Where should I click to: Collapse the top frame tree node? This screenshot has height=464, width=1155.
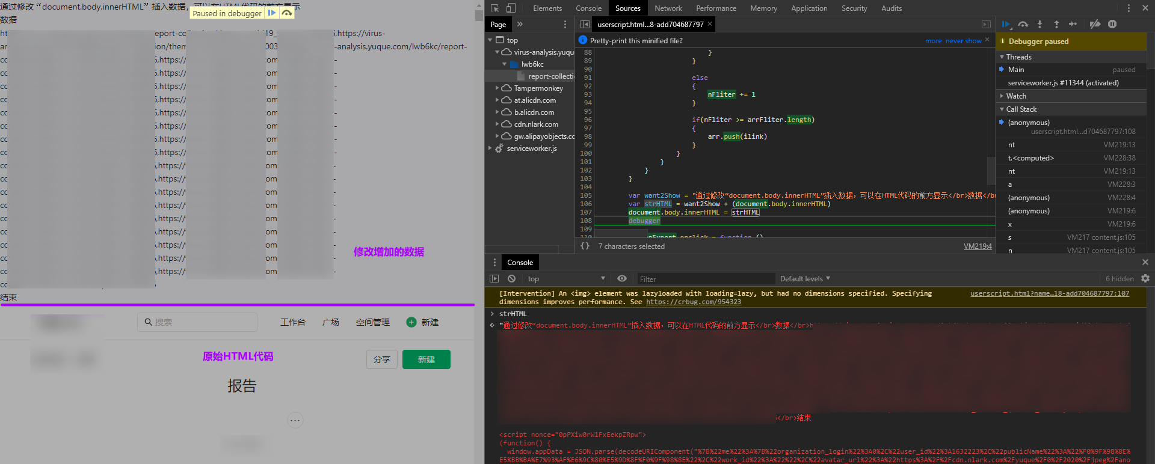[490, 40]
